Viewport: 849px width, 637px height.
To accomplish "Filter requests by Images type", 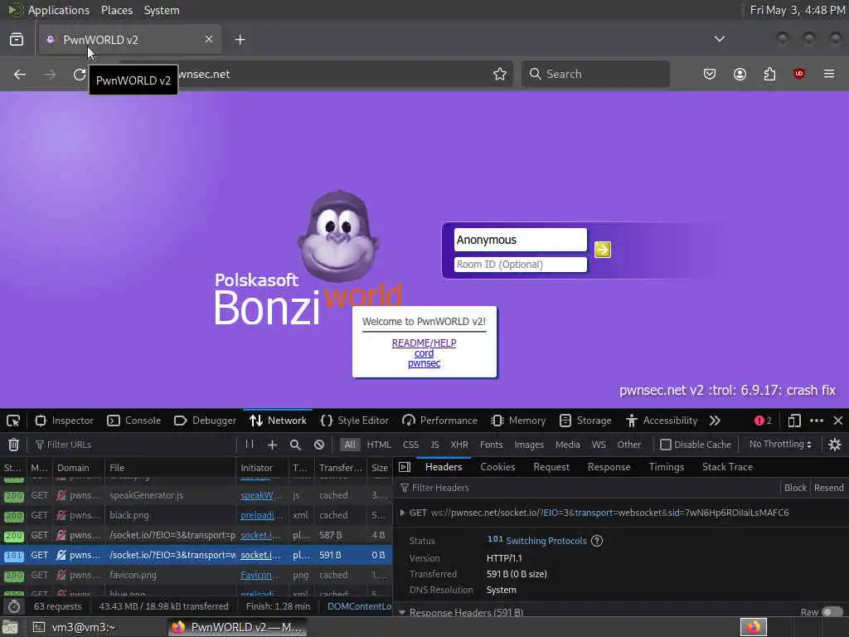I will [x=529, y=445].
